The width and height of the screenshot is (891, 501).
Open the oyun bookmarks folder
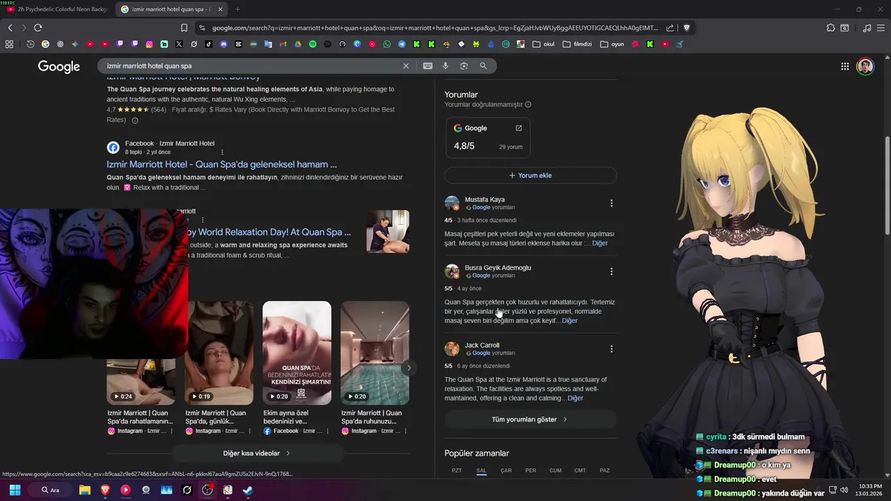611,44
